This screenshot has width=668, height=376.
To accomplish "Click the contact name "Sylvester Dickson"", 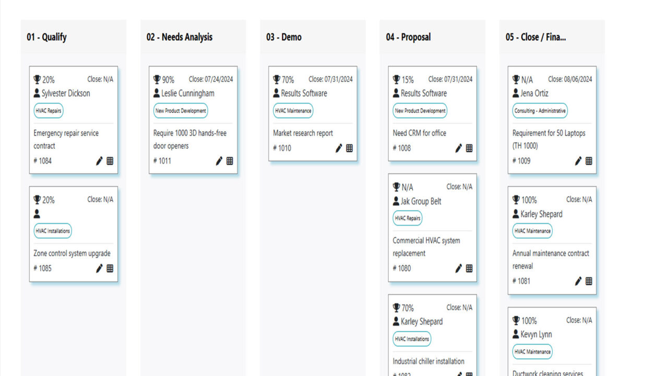I will 66,93.
